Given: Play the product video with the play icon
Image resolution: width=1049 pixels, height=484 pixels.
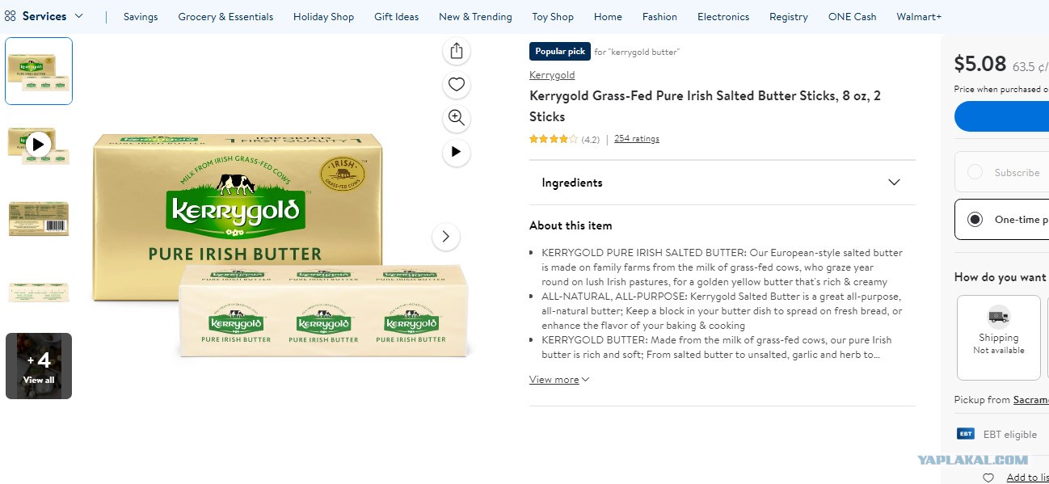Looking at the screenshot, I should pos(457,152).
